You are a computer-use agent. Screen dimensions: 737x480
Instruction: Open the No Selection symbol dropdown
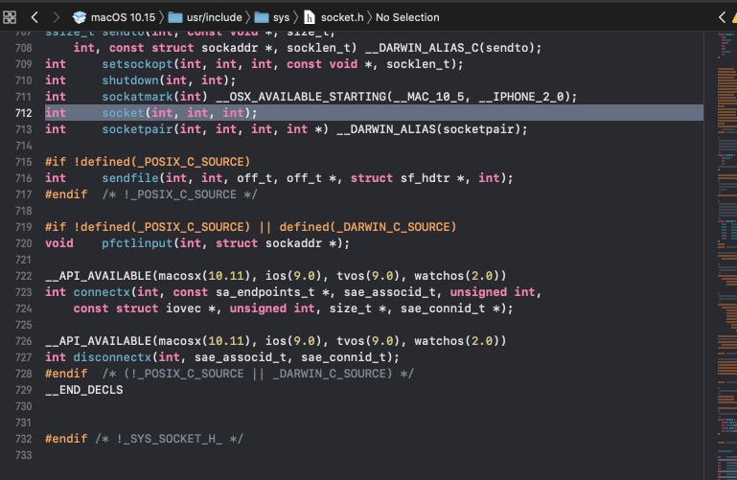tap(407, 17)
